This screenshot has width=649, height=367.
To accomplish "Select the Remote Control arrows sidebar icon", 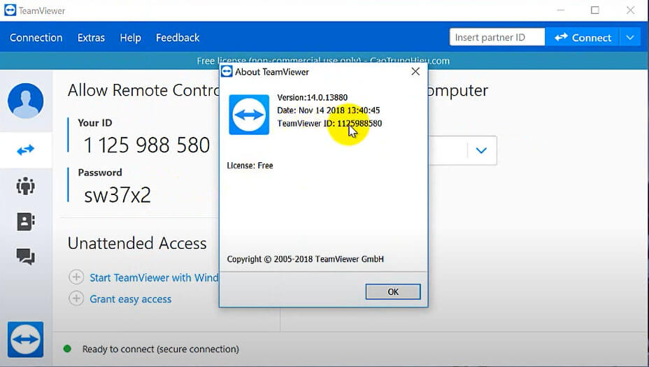I will (x=26, y=150).
